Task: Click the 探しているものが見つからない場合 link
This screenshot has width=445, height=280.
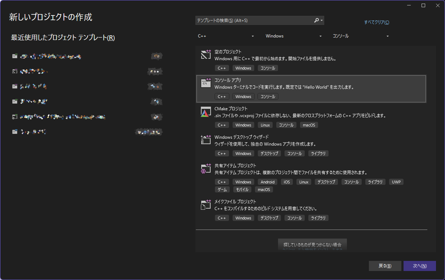Action: tap(312, 244)
